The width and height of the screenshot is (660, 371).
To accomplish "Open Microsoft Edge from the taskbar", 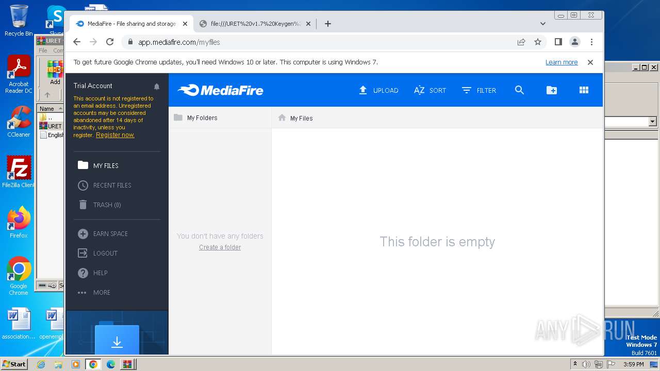I will point(111,364).
